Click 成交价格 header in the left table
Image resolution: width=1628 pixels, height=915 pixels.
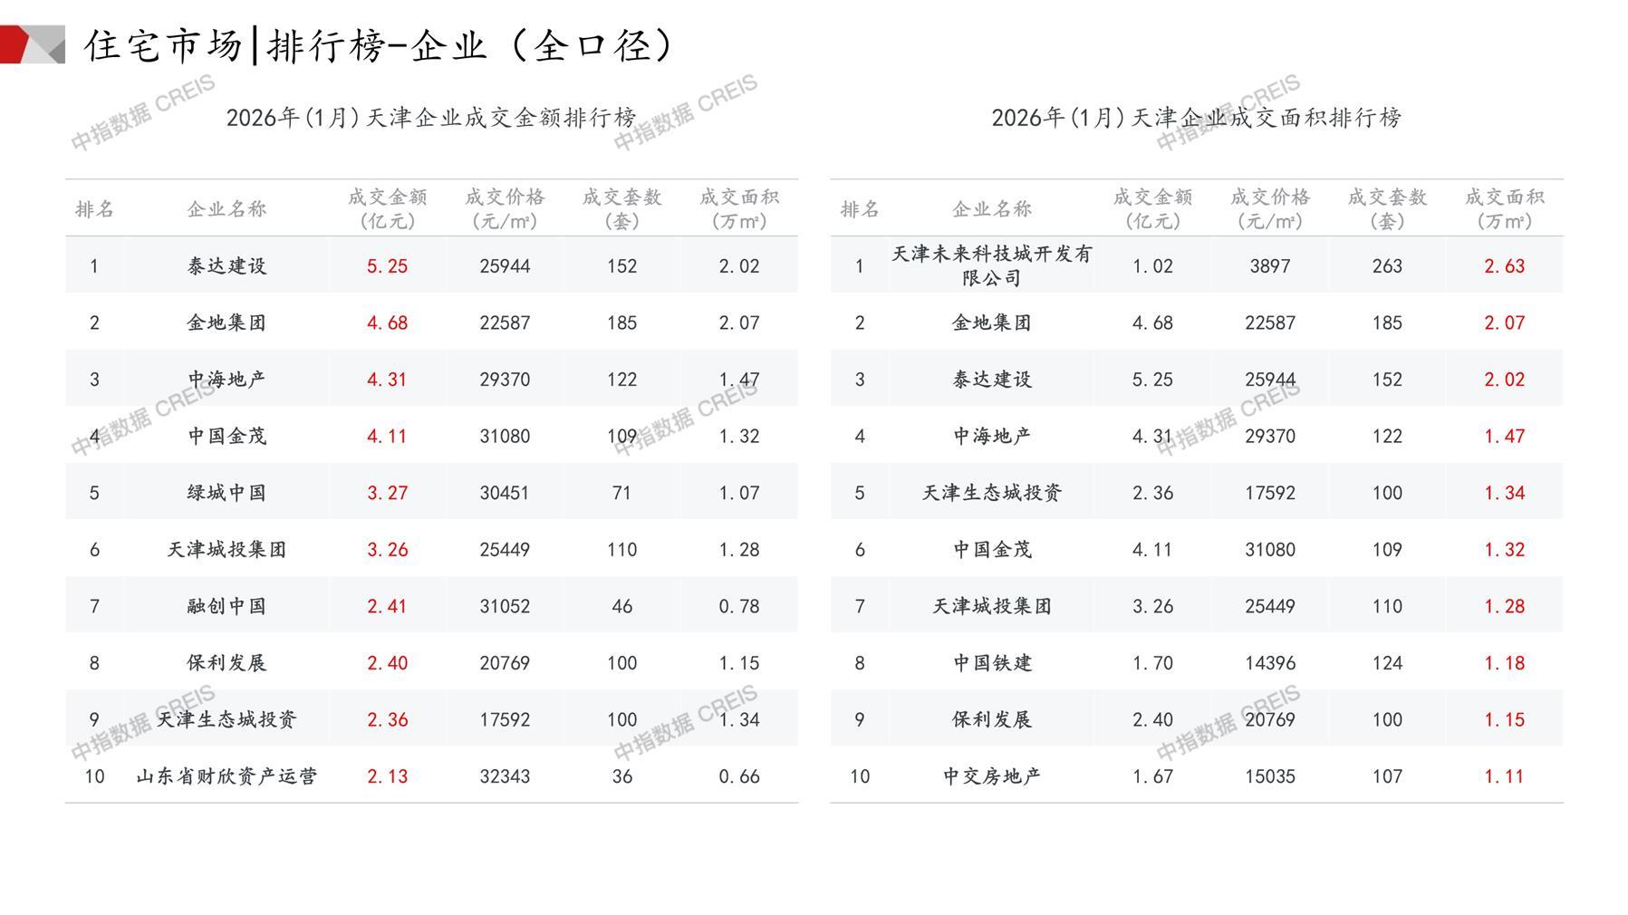coord(505,208)
